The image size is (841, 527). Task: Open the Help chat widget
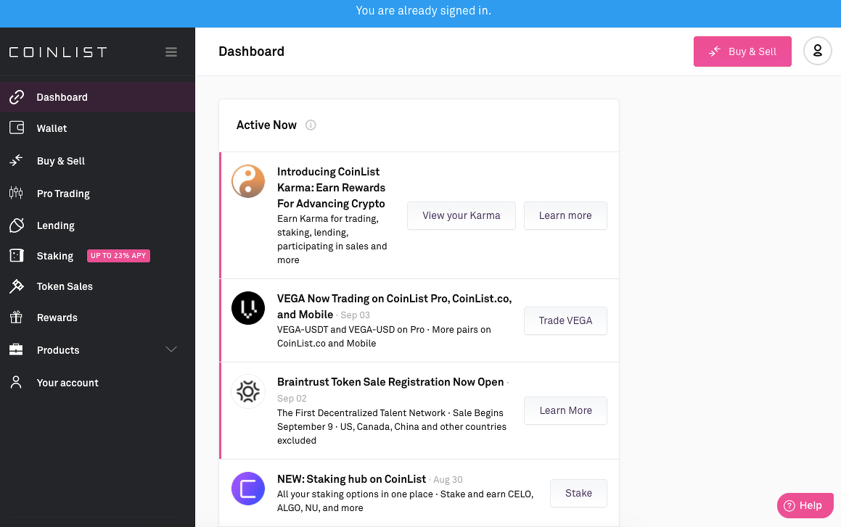pyautogui.click(x=805, y=505)
